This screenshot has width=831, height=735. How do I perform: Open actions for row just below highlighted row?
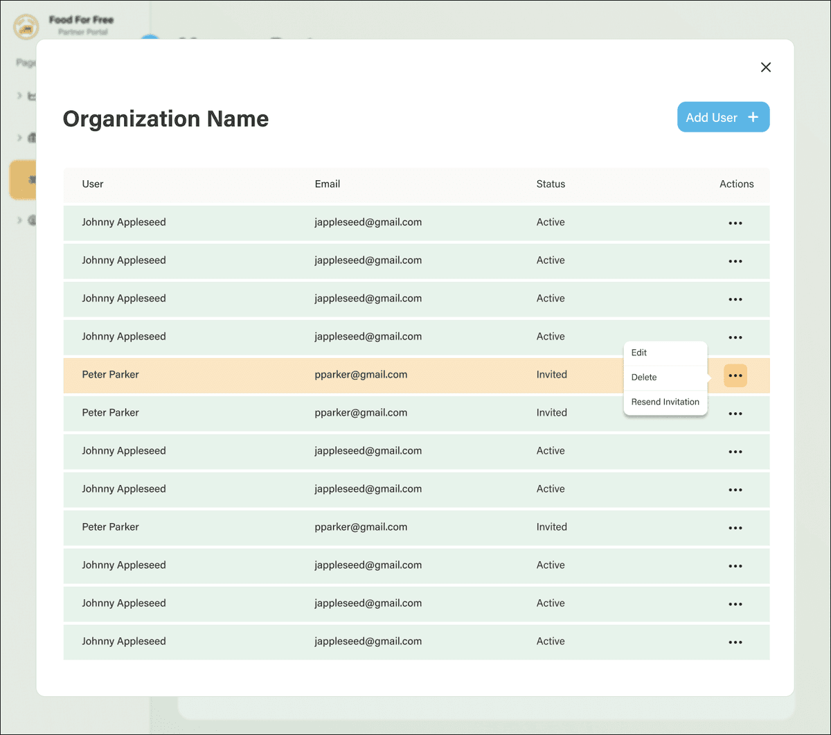coord(735,414)
